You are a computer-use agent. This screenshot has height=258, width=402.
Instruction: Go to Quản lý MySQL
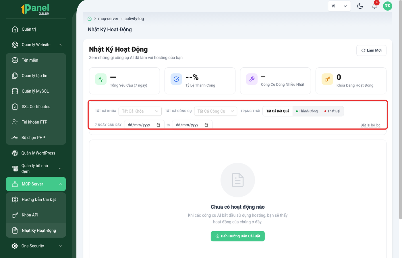point(36,91)
